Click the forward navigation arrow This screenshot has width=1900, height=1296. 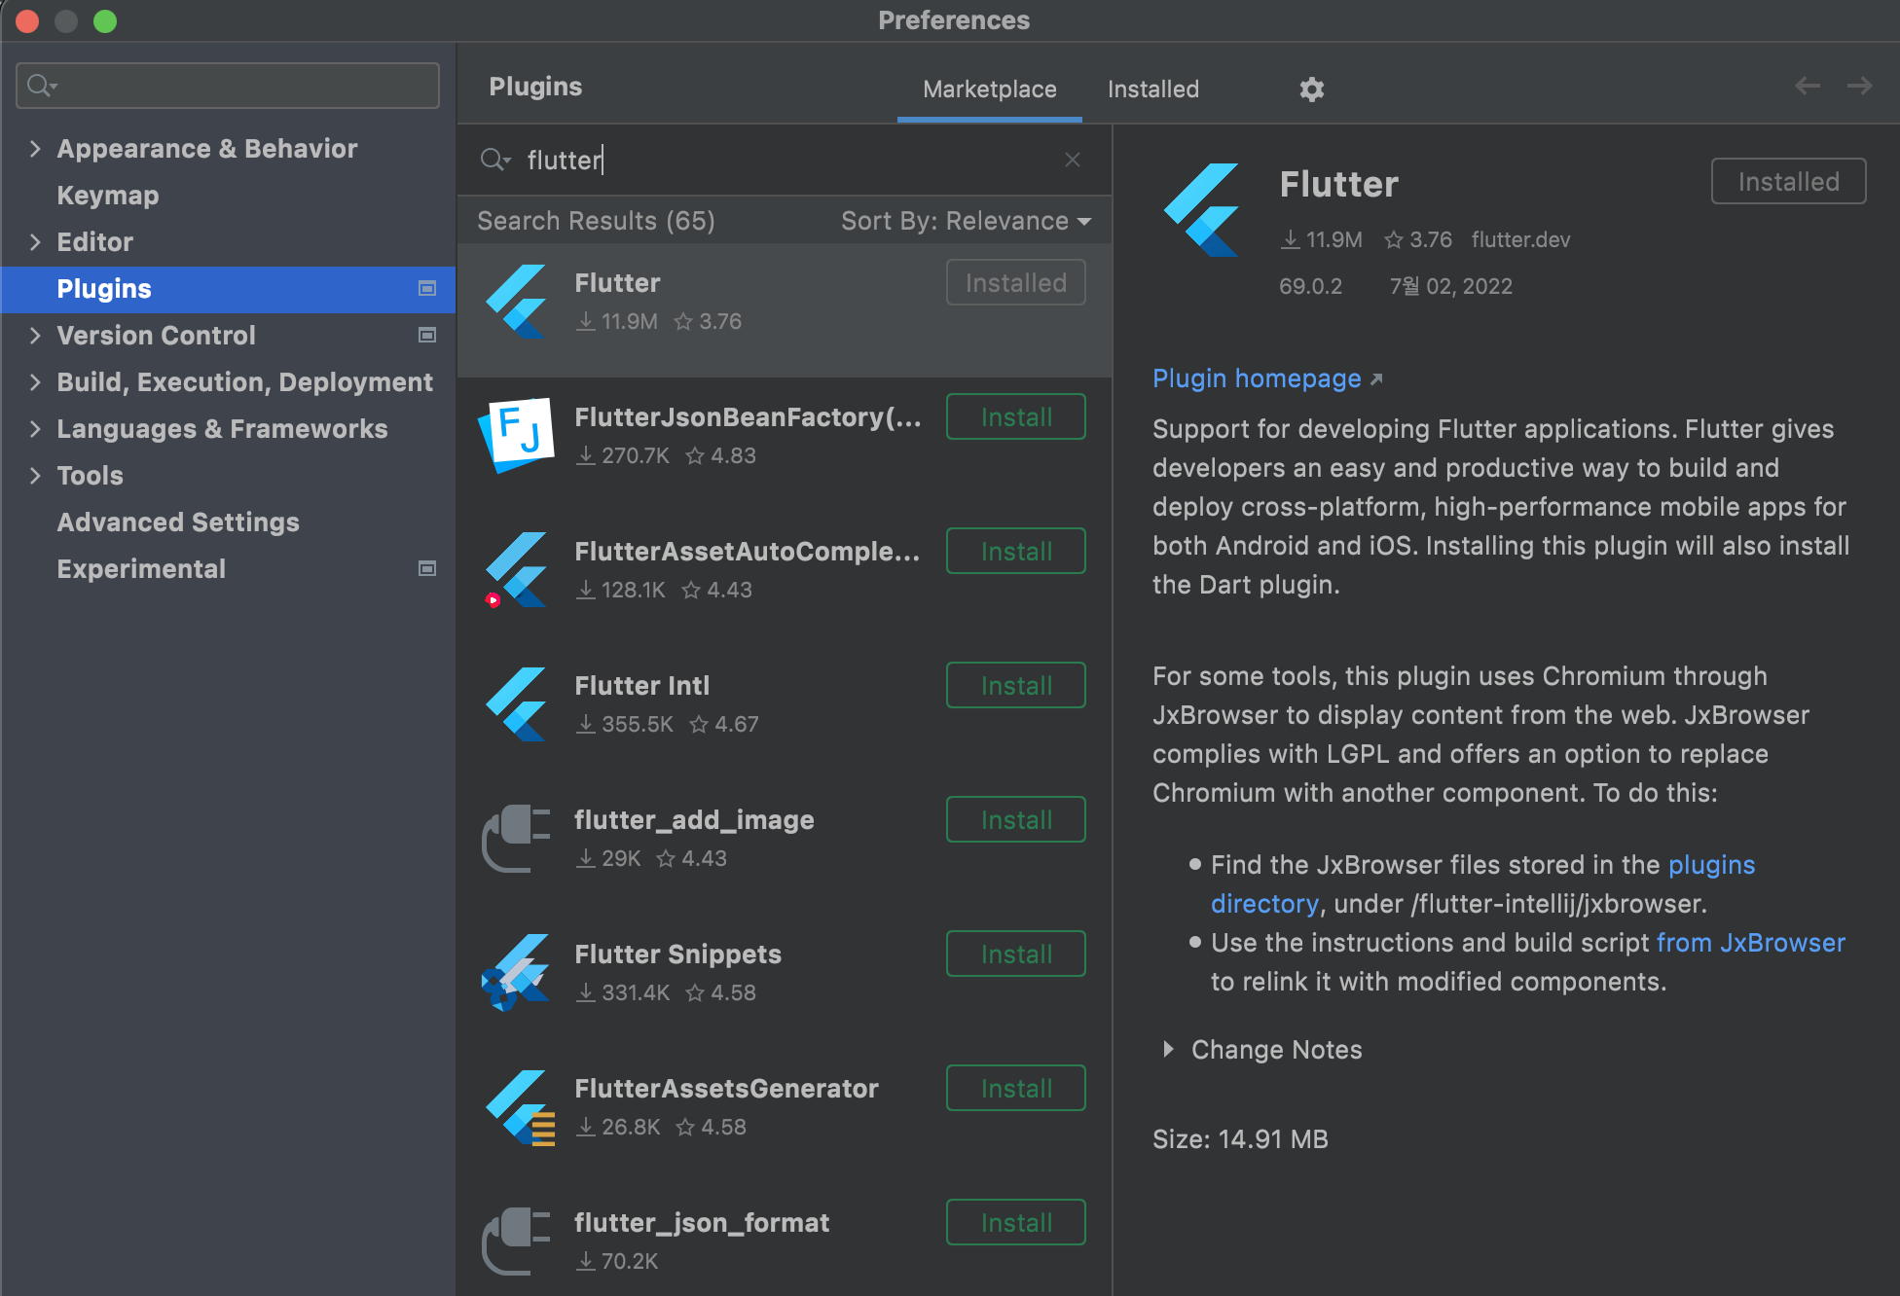[1859, 86]
